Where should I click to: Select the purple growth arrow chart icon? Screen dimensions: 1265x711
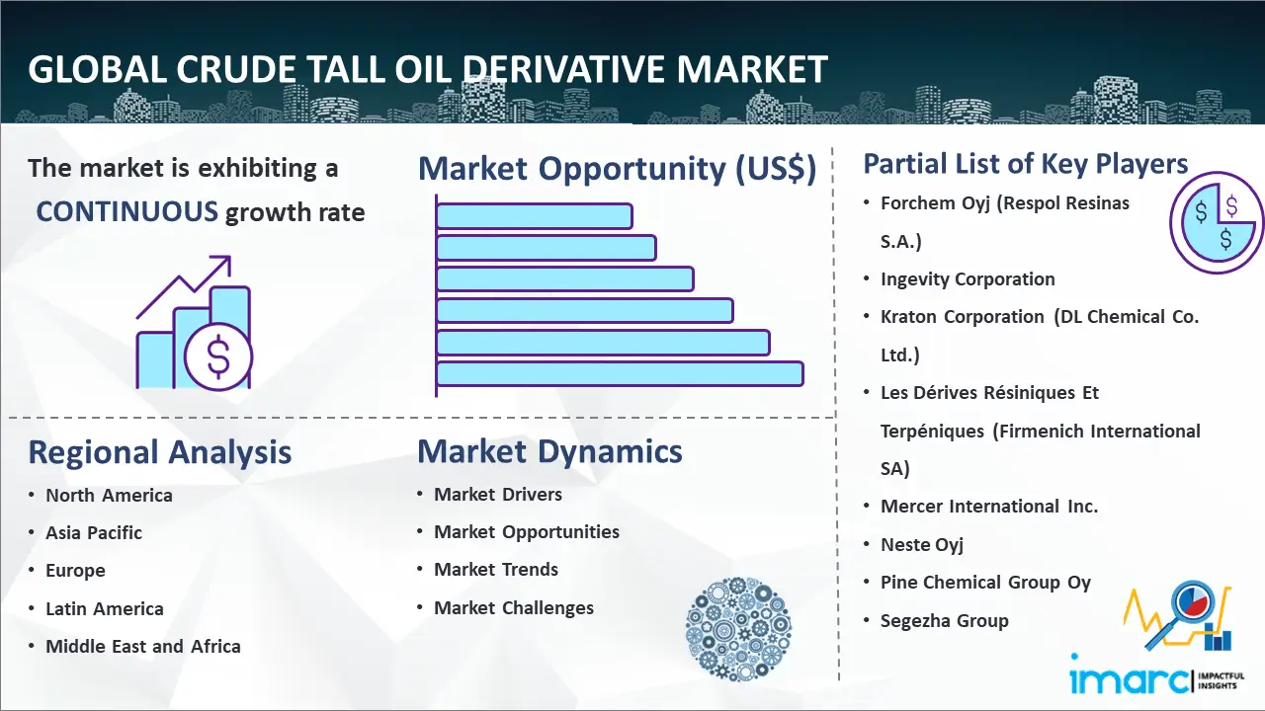193,316
